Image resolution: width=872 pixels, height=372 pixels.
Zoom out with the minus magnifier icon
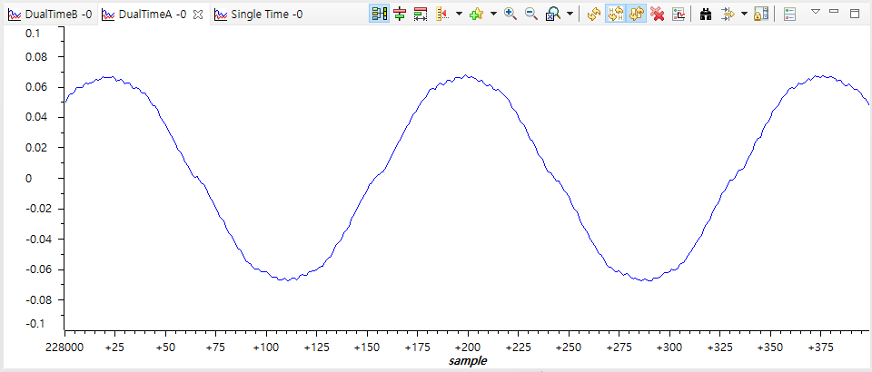click(x=531, y=15)
